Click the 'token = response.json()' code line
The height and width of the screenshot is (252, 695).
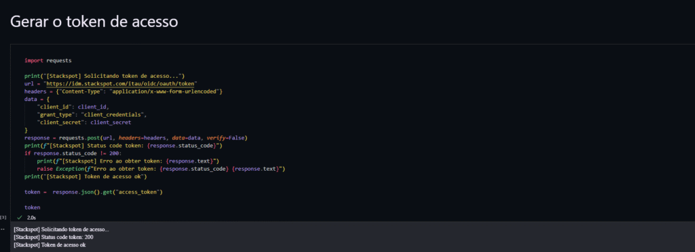point(94,192)
